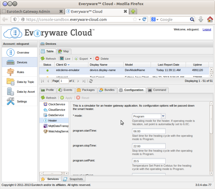This screenshot has height=189, width=215.
Task: Click the Logout link
Action: pos(207,29)
